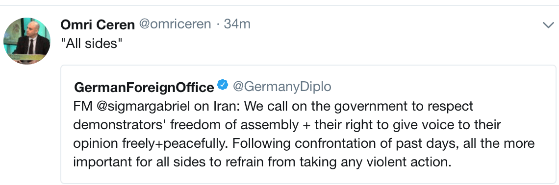This screenshot has width=559, height=185.
Task: Open the GermanForeignOffice account name
Action: point(144,87)
